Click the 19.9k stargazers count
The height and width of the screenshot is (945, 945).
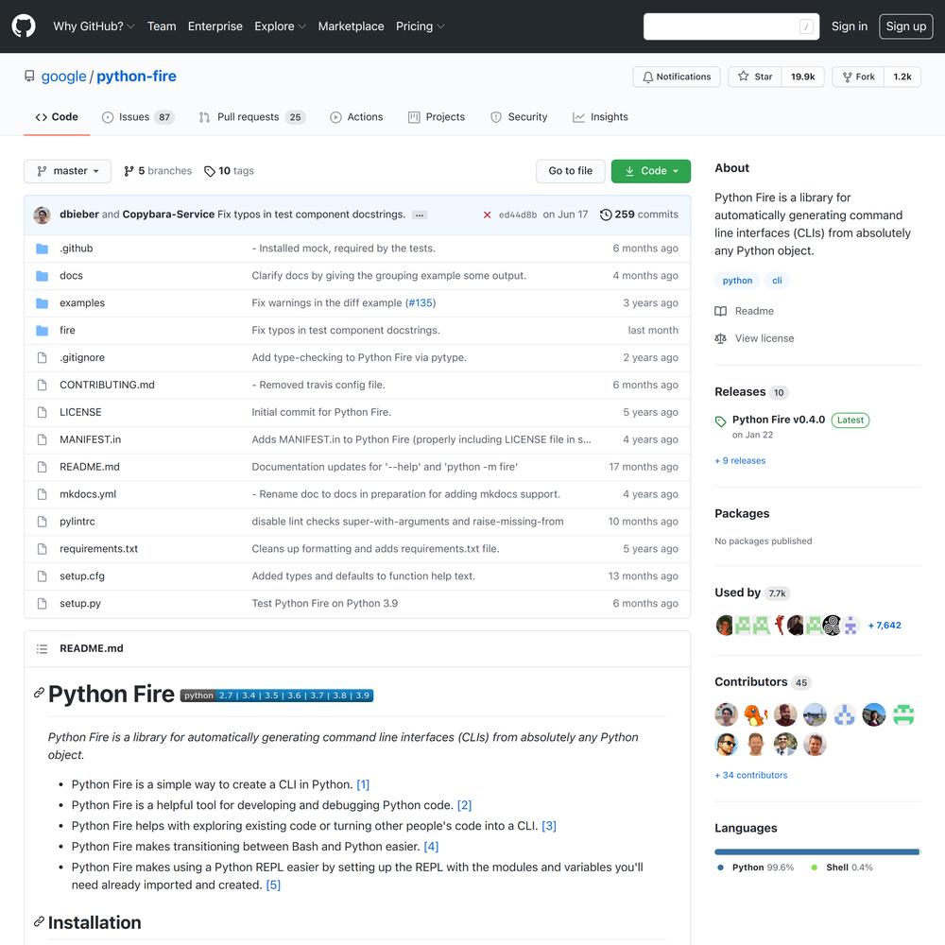pyautogui.click(x=802, y=77)
